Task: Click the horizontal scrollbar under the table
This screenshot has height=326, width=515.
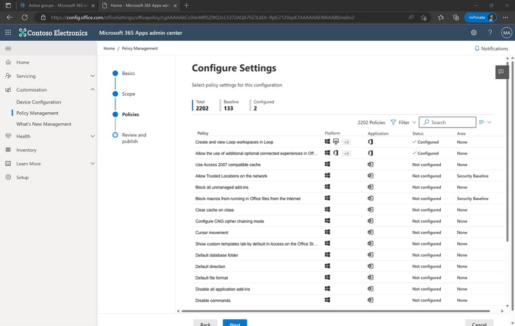Action: 335,311
